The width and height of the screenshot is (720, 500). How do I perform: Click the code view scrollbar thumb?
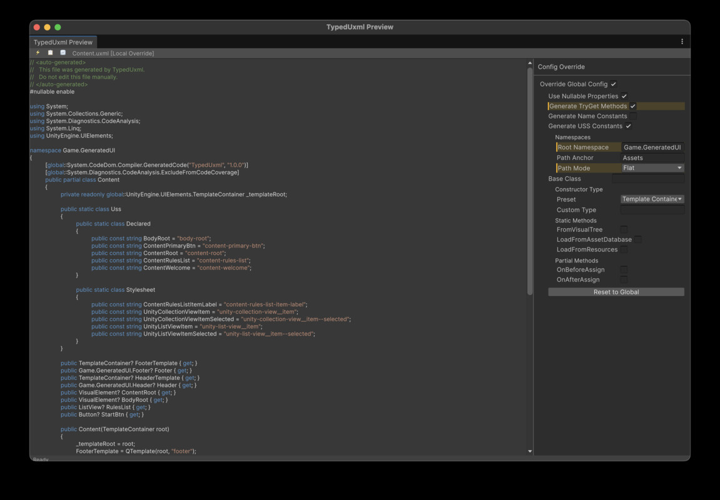[529, 181]
